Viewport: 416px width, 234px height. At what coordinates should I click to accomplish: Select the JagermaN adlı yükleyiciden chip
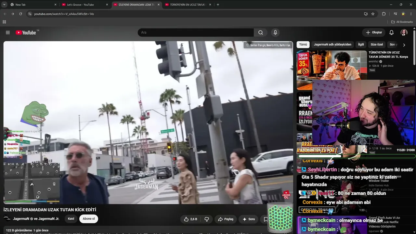(x=332, y=45)
